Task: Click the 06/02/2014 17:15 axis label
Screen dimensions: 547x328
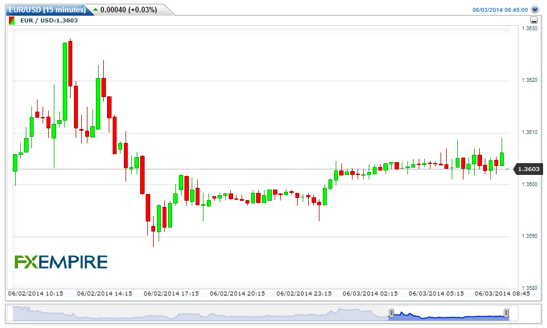Action: (171, 293)
